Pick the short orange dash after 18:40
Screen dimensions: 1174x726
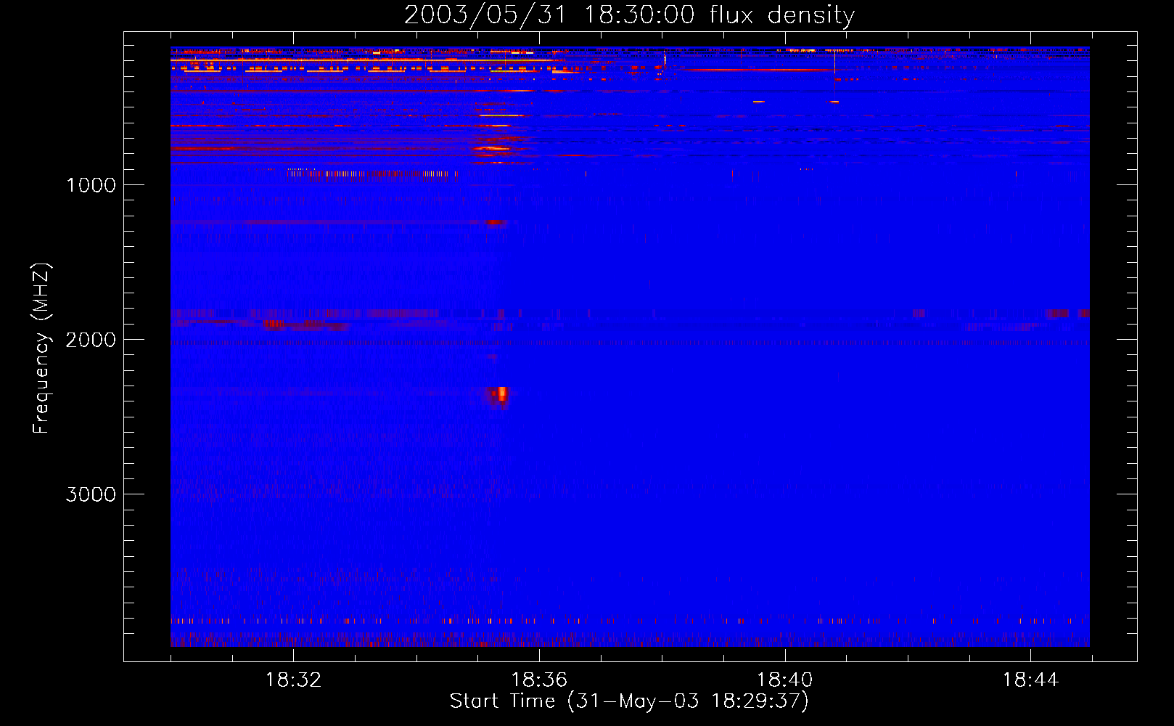(x=834, y=102)
